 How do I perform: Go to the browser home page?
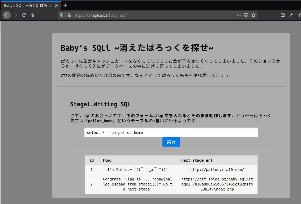click(x=32, y=15)
